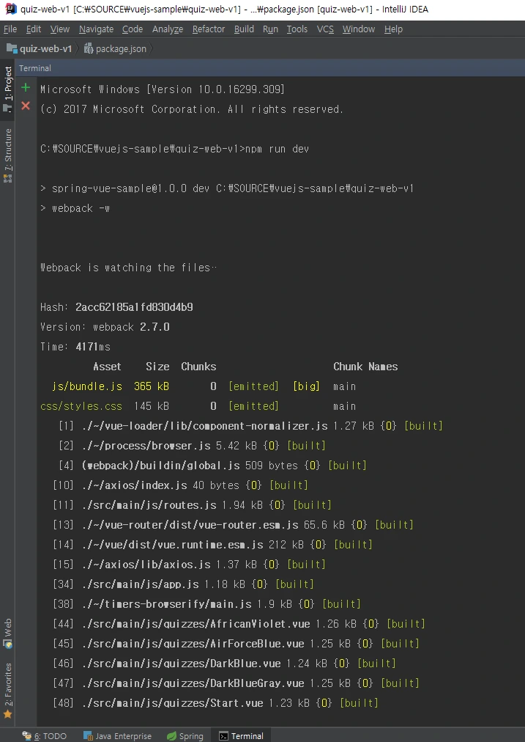Click the Microsoft Windows version line
This screenshot has width=525, height=742.
[x=163, y=89]
